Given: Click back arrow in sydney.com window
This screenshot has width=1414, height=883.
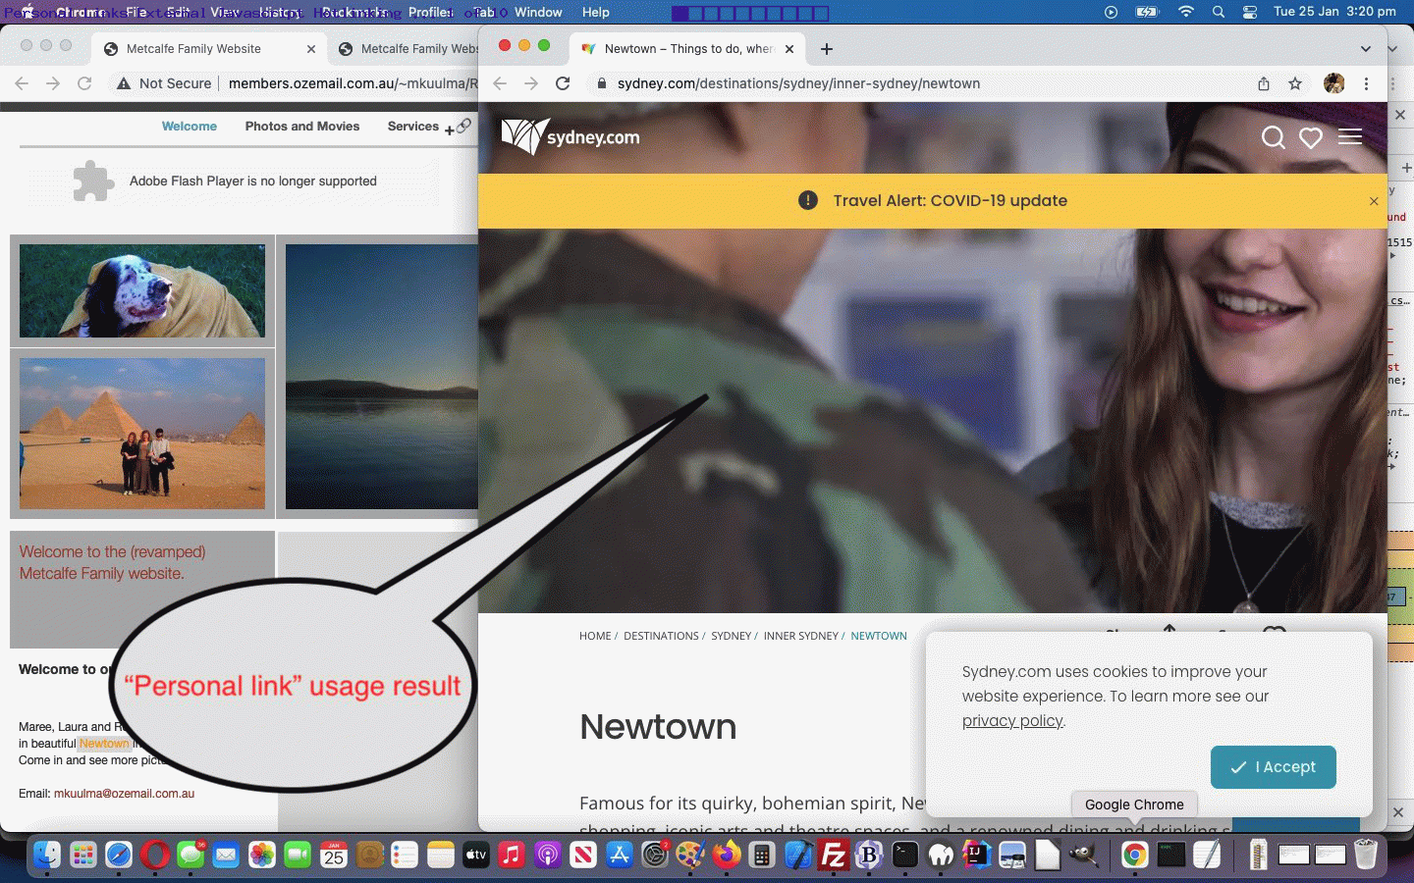Looking at the screenshot, I should tap(500, 83).
